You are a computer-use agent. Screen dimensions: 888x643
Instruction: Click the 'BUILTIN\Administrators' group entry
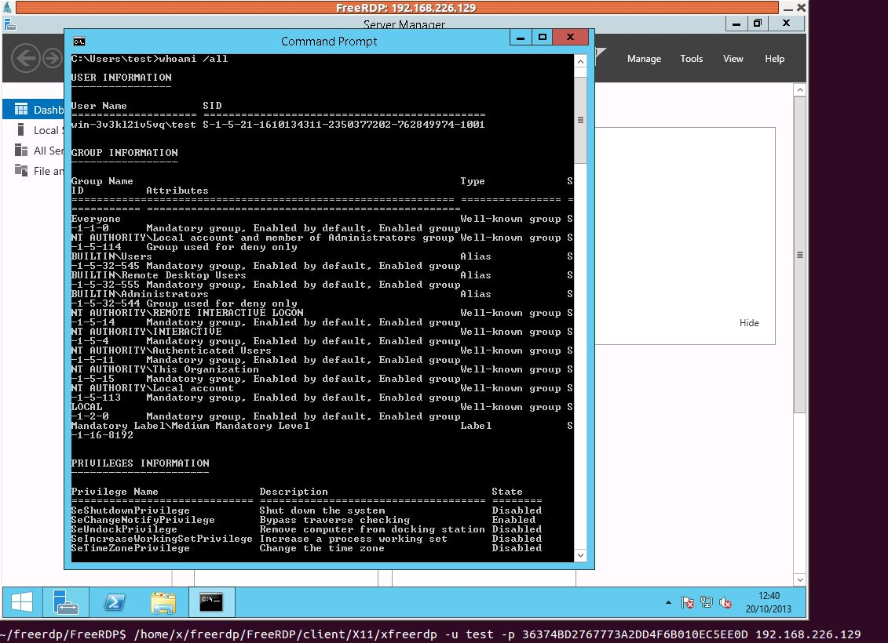coord(140,294)
